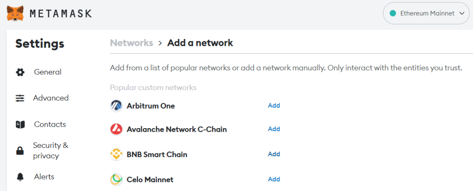This screenshot has width=473, height=191.
Task: Go back via Networks breadcrumb
Action: (x=132, y=43)
